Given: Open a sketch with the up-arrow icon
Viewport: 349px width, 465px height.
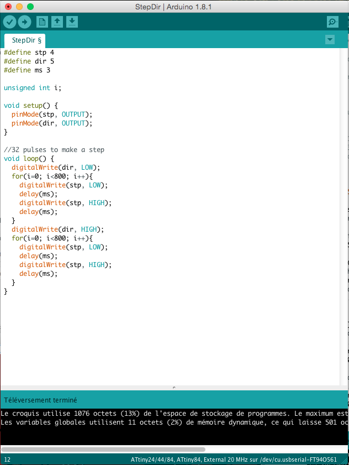Looking at the screenshot, I should click(x=57, y=22).
